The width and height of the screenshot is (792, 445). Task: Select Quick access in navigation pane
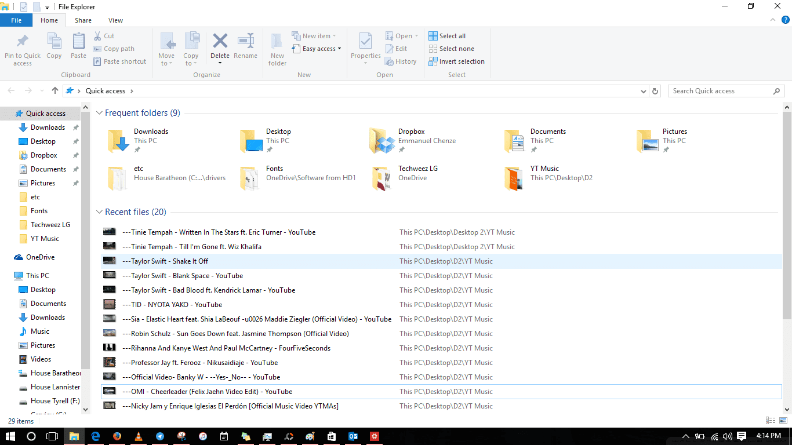point(41,114)
